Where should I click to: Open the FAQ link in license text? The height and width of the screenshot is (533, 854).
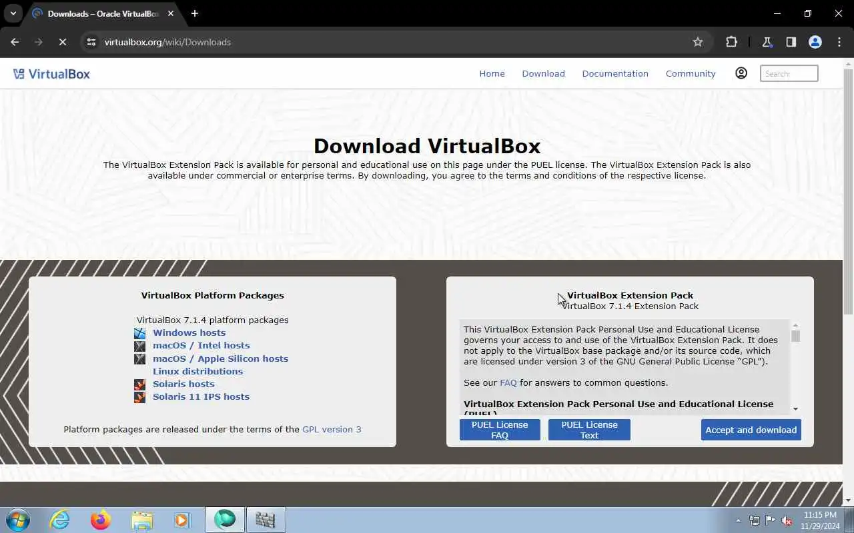508,382
